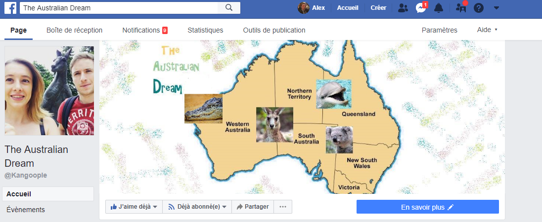Image resolution: width=542 pixels, height=222 pixels.
Task: Click the search field with The Australian Dream
Action: click(119, 7)
